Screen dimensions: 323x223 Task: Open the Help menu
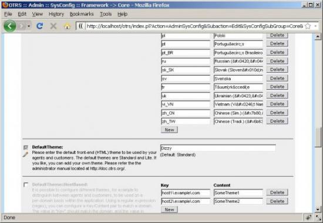tap(122, 14)
